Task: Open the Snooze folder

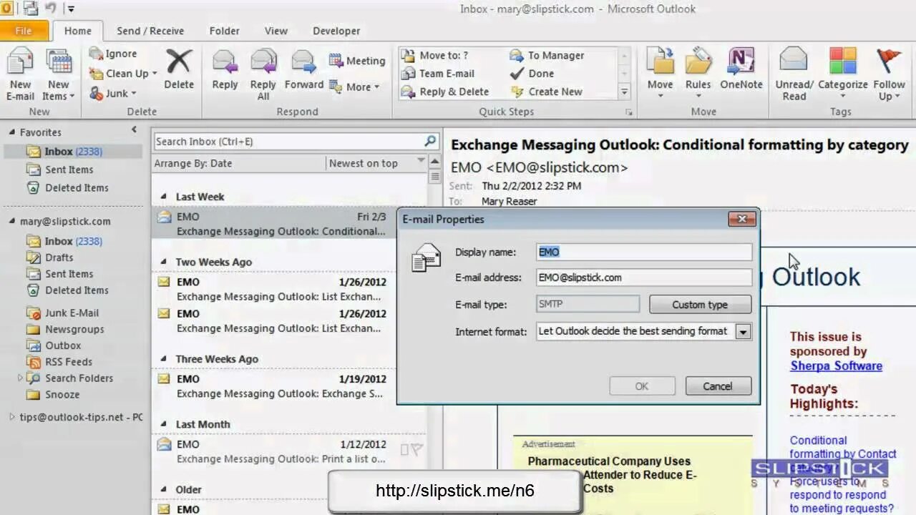Action: click(x=62, y=395)
